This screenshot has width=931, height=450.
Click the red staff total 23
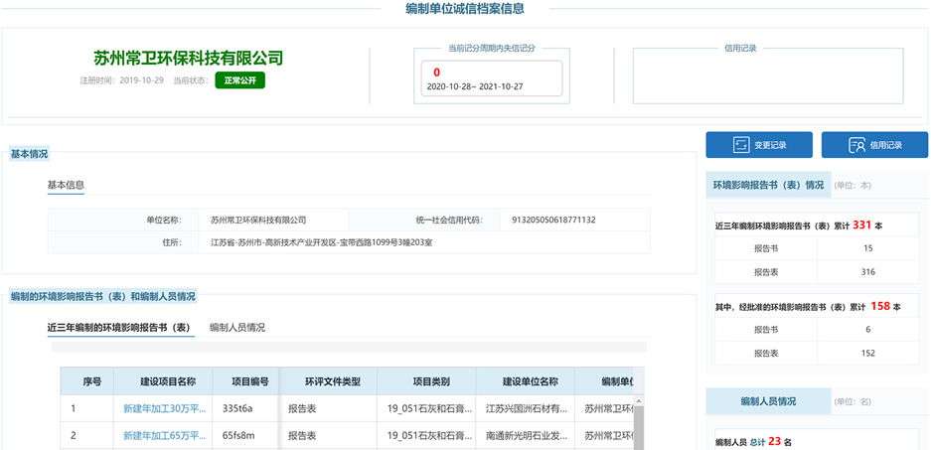tap(774, 442)
